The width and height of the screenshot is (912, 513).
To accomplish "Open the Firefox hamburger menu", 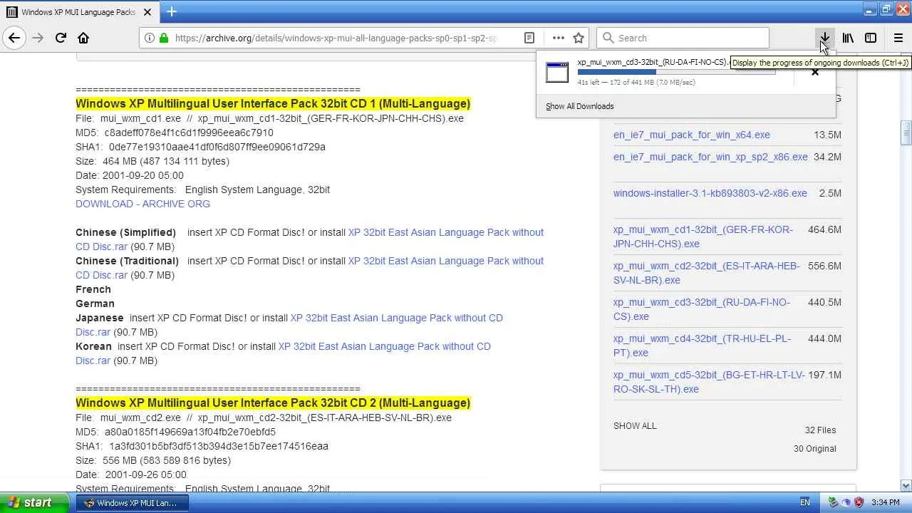I will 898,38.
